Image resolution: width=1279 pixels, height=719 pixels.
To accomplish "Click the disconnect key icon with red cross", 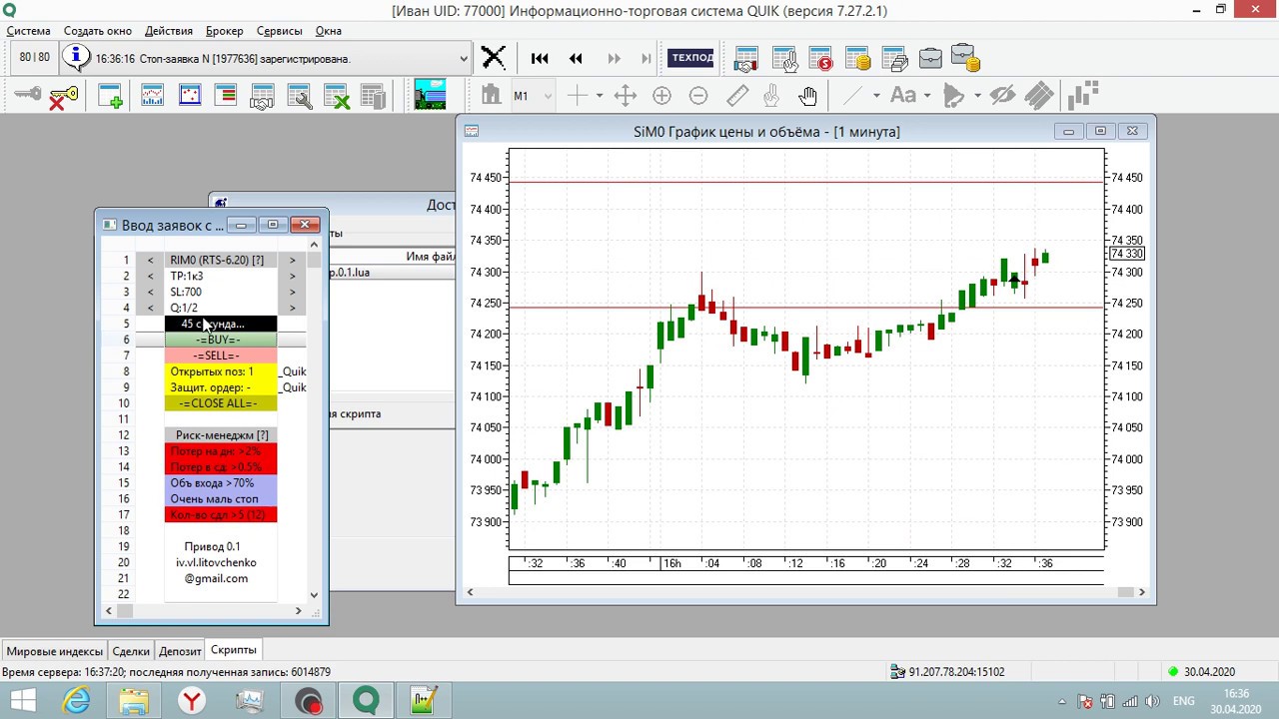I will pos(63,97).
